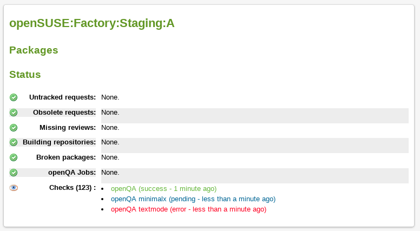Viewport: 420px width, 231px height.
Task: Click the green check icon beside Building repositories
Action: point(14,142)
